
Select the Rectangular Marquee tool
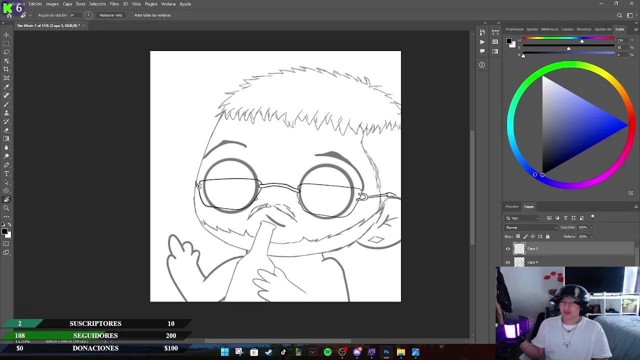pyautogui.click(x=6, y=43)
